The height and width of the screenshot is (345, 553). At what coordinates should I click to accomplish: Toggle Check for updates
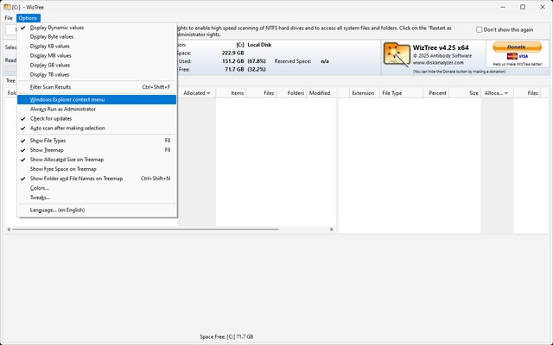(97, 119)
